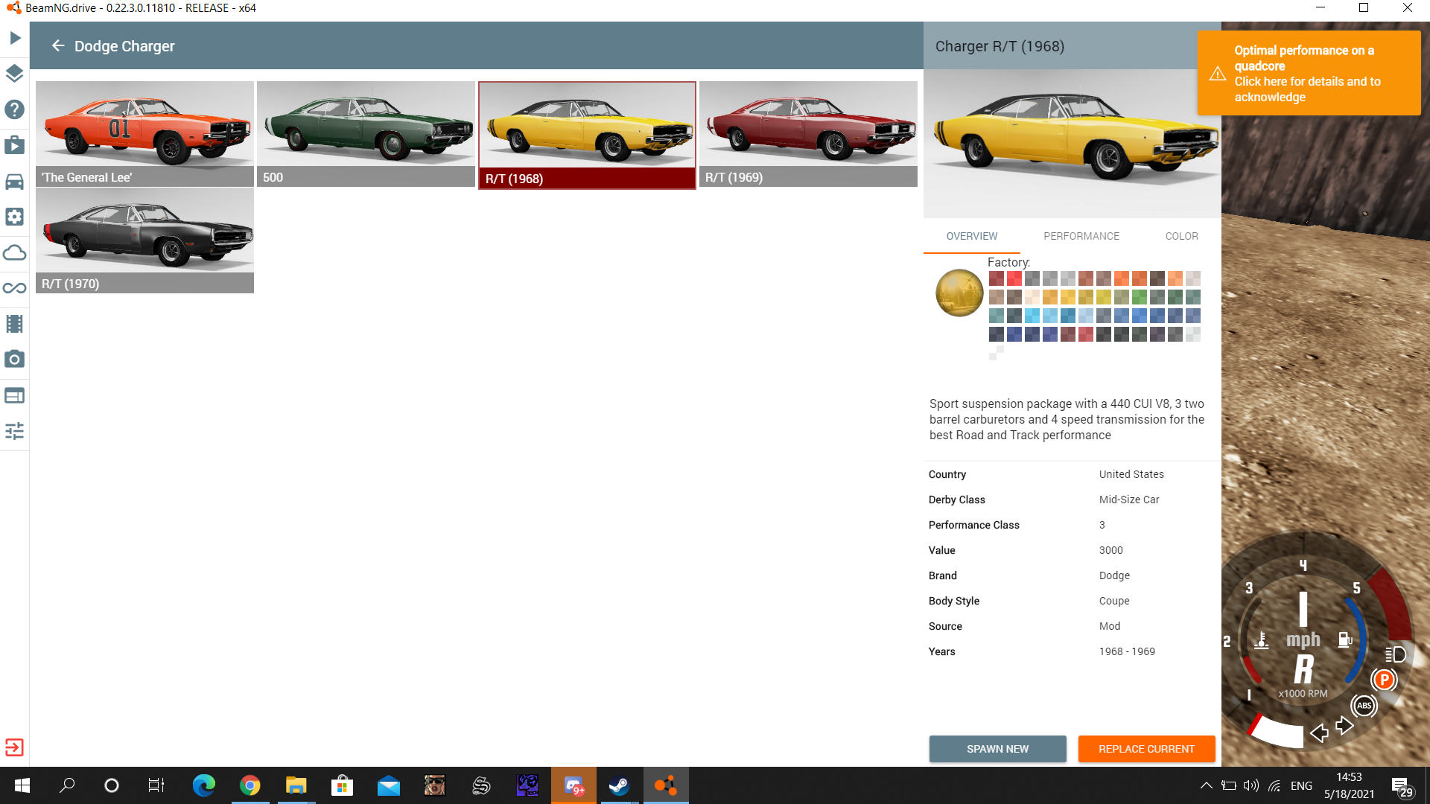Go back using the arrow beside Dodge Charger

pyautogui.click(x=58, y=46)
